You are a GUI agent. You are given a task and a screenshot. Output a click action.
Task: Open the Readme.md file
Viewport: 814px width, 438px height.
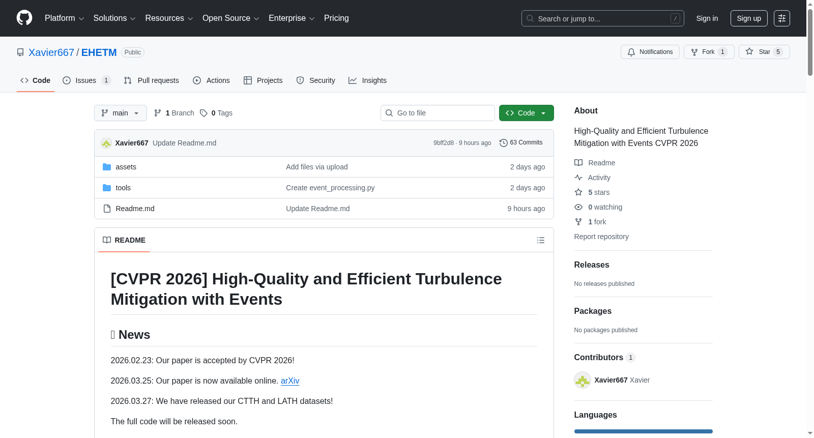(x=135, y=209)
